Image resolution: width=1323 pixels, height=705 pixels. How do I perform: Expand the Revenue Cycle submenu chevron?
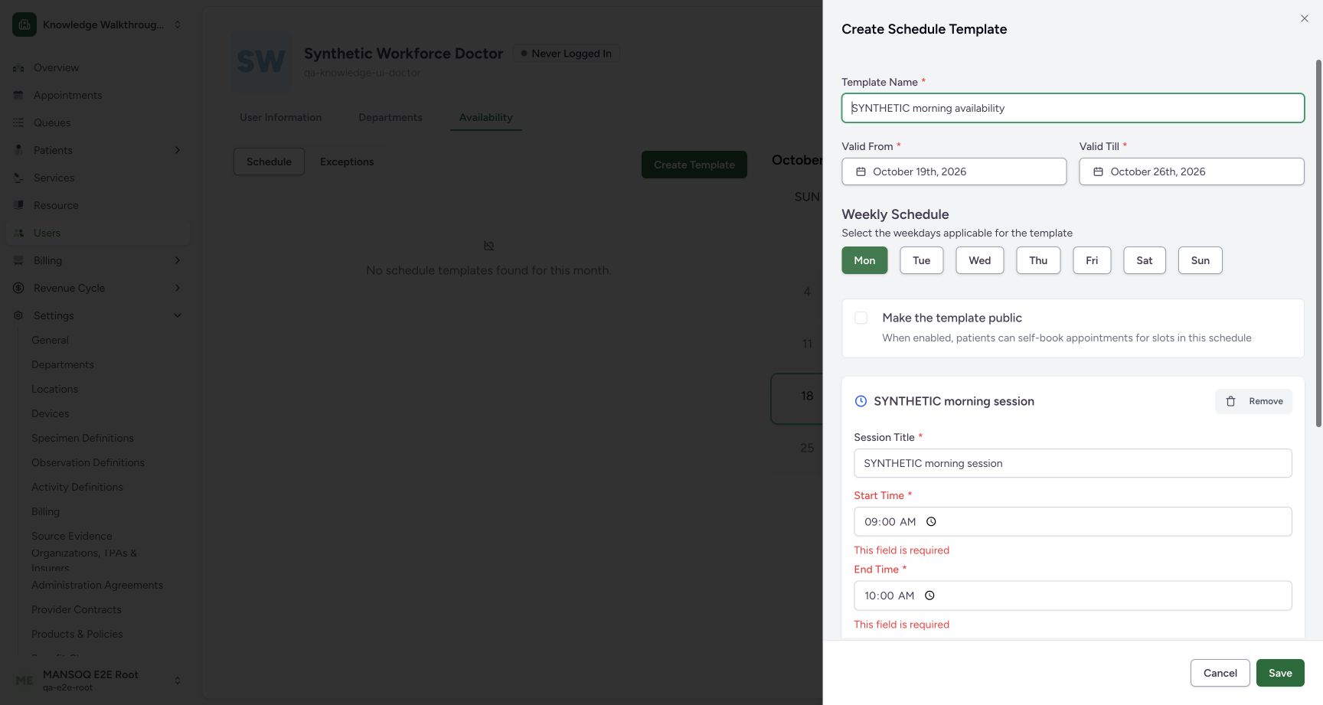click(178, 288)
